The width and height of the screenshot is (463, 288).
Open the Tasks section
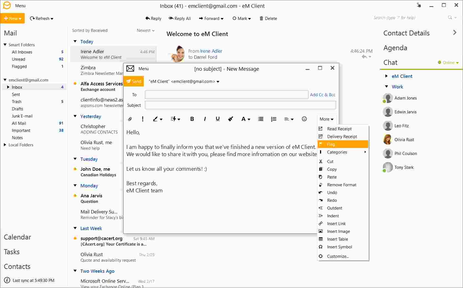tap(12, 252)
